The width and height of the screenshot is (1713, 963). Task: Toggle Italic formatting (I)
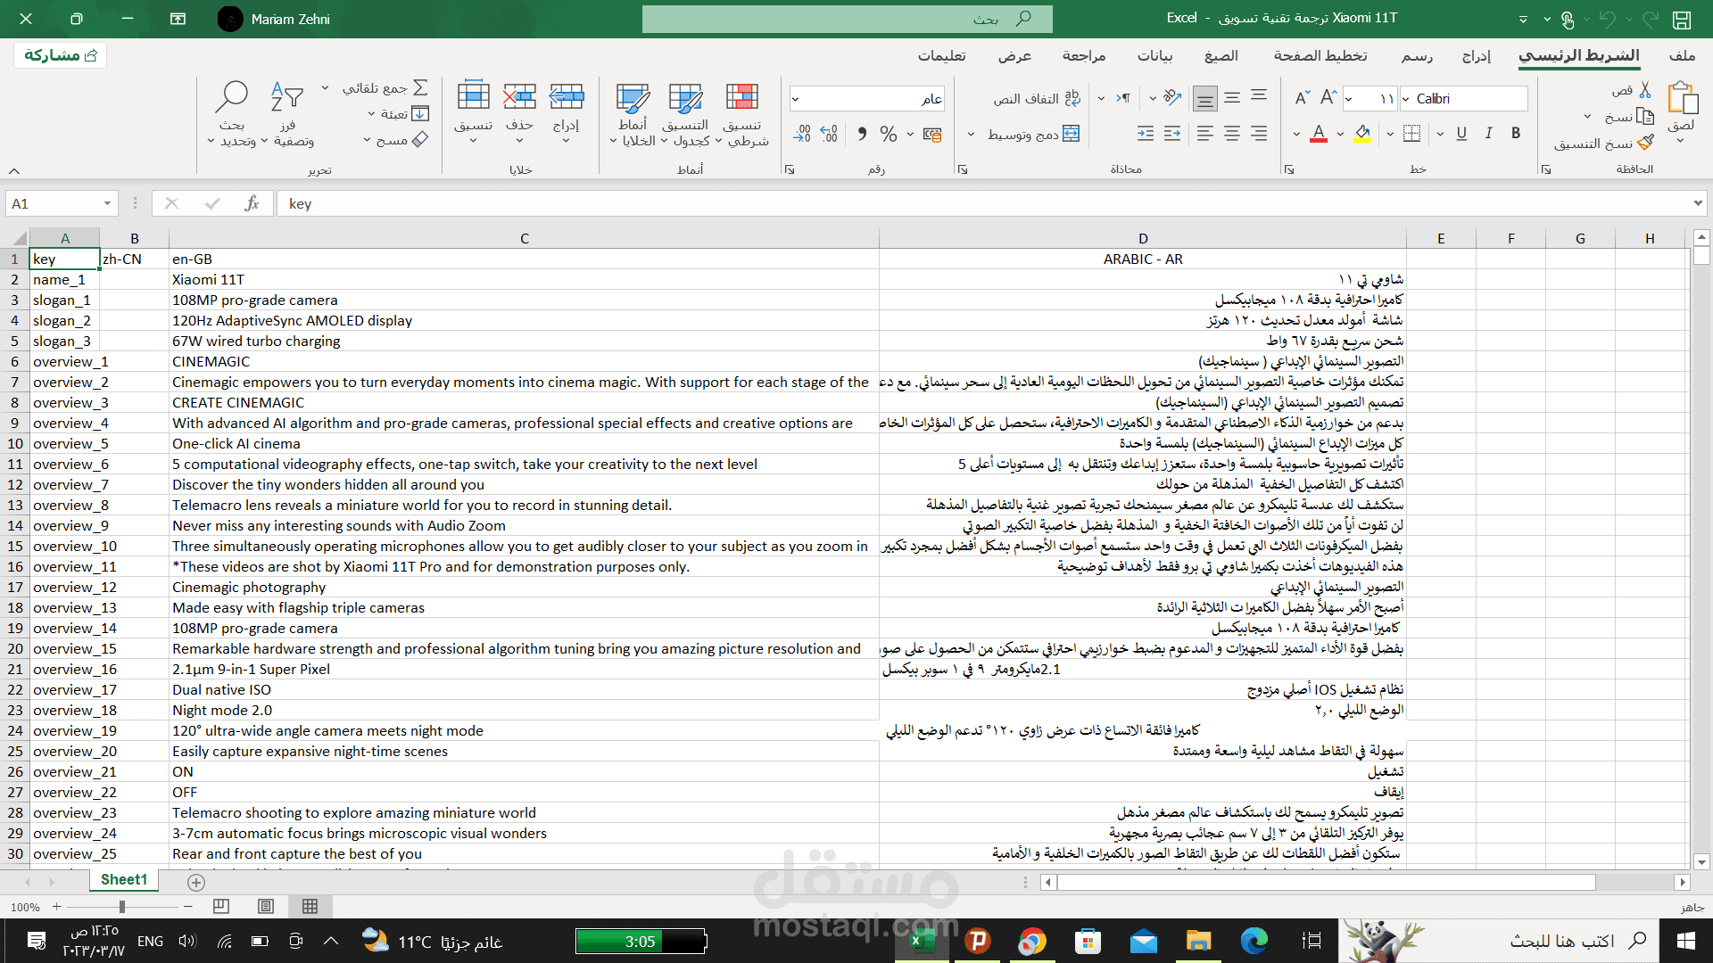click(1488, 134)
